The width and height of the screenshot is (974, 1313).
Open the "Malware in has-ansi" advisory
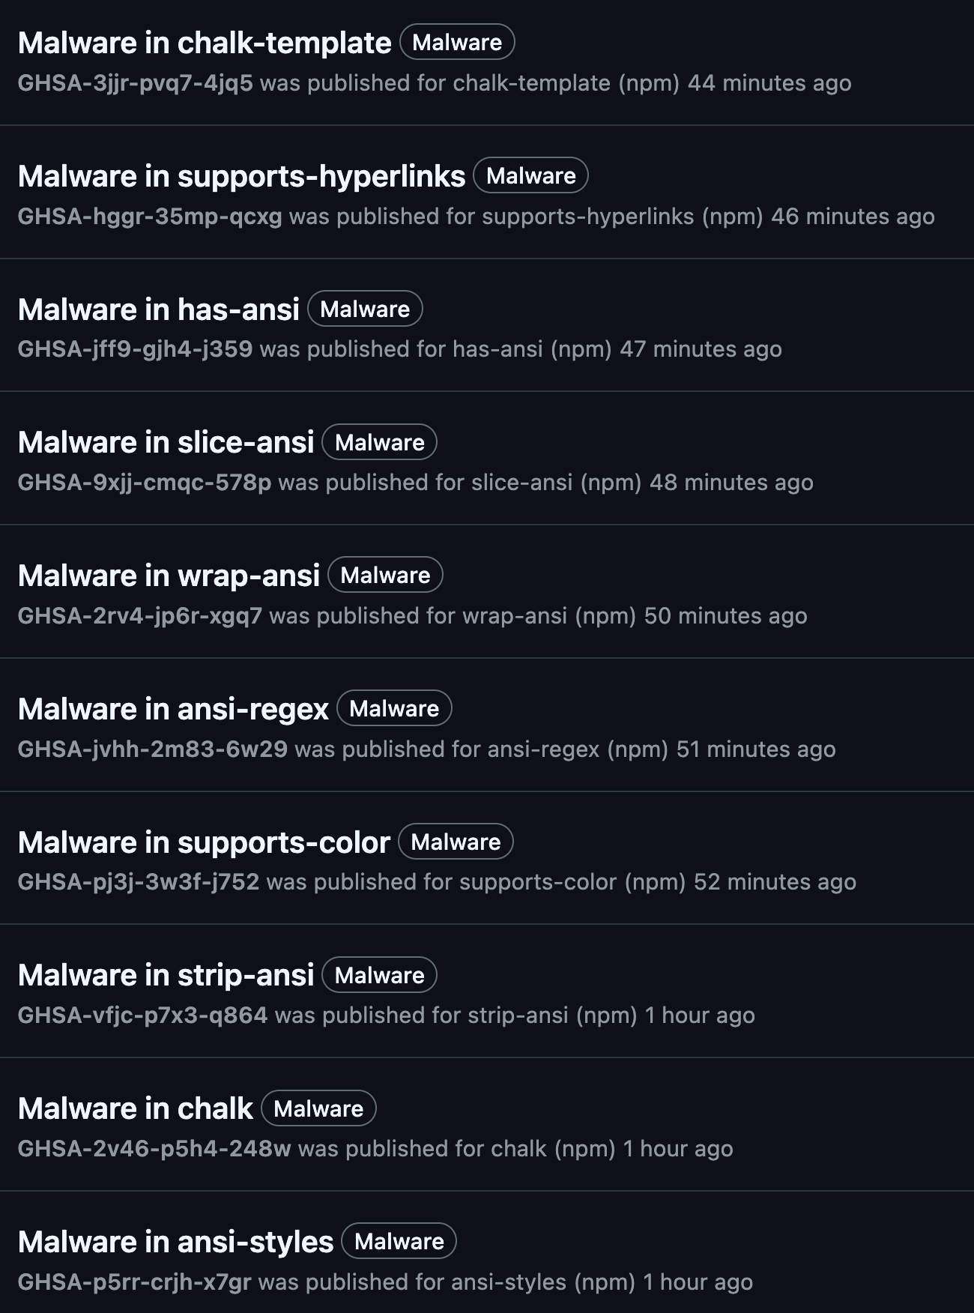coord(159,309)
